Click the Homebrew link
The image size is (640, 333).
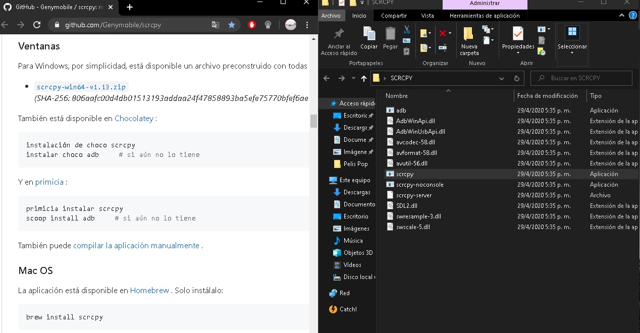click(x=149, y=291)
